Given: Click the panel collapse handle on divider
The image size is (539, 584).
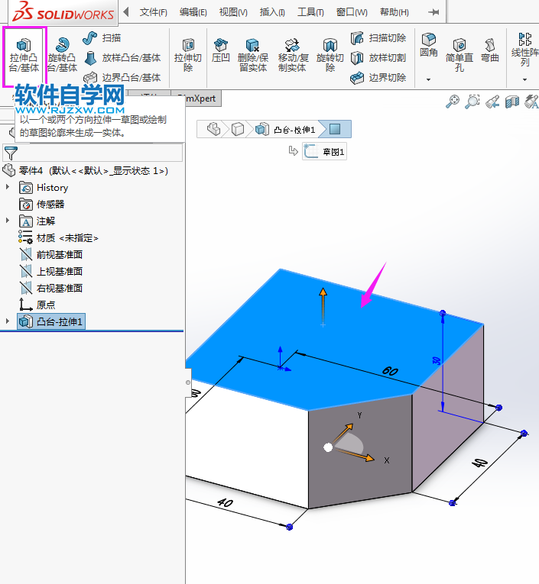Looking at the screenshot, I should pos(188,382).
